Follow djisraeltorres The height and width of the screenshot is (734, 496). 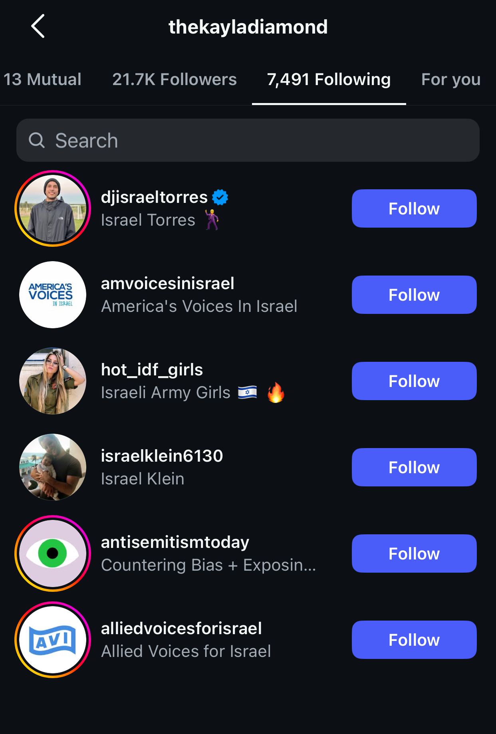tap(414, 208)
